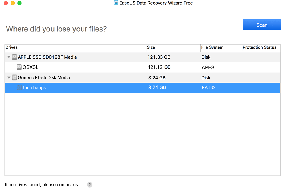Collapse the APPLE SSD SD0128F Media disk

[9, 57]
